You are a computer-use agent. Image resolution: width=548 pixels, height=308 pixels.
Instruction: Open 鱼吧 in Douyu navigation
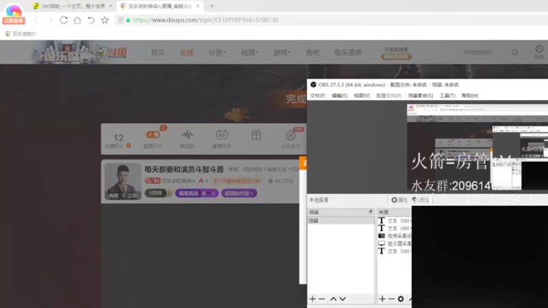[312, 53]
